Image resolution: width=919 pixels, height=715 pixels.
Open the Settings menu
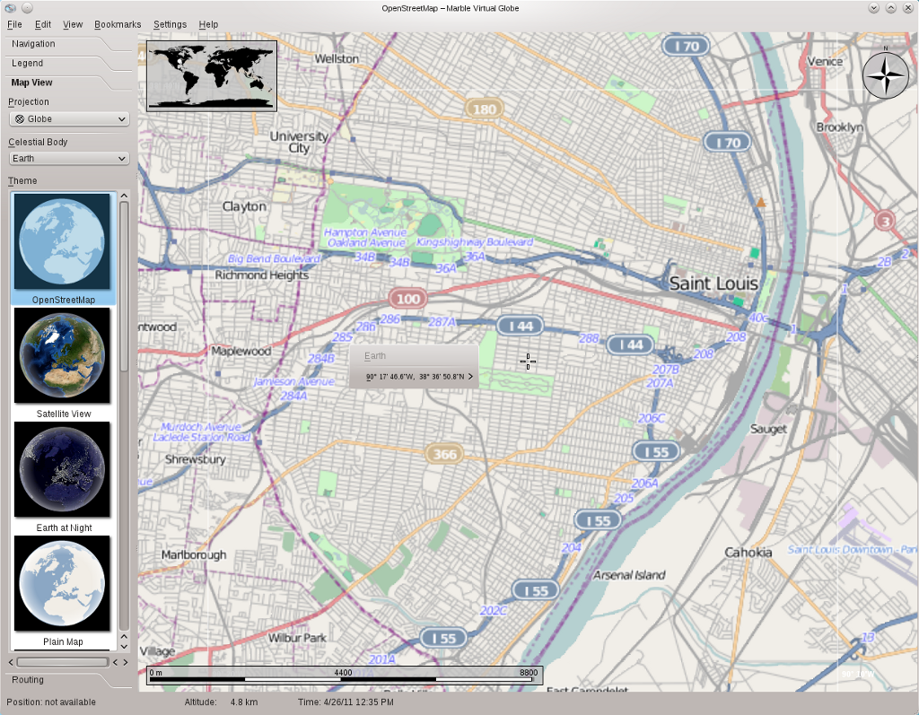point(170,24)
